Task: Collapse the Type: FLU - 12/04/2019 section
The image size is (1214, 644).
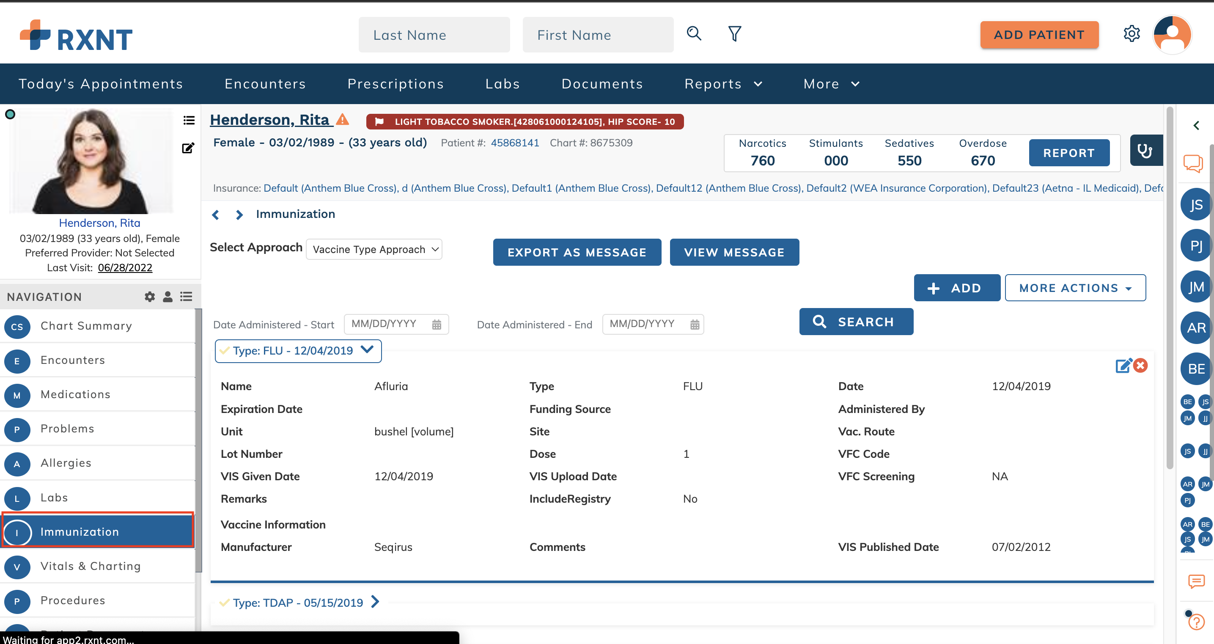Action: (298, 351)
